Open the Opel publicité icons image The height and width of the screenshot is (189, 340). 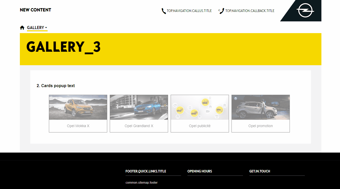point(200,107)
